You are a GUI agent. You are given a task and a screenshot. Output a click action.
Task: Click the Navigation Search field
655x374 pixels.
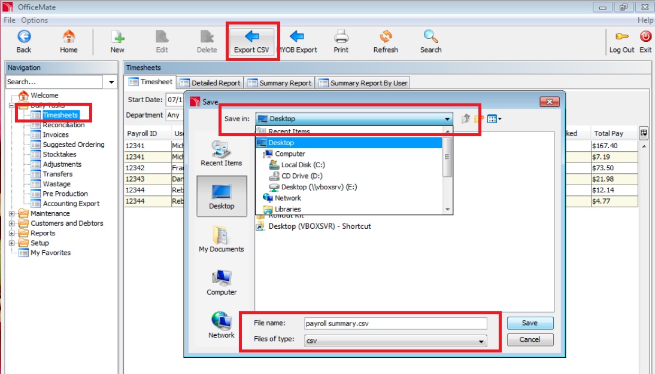tap(54, 82)
